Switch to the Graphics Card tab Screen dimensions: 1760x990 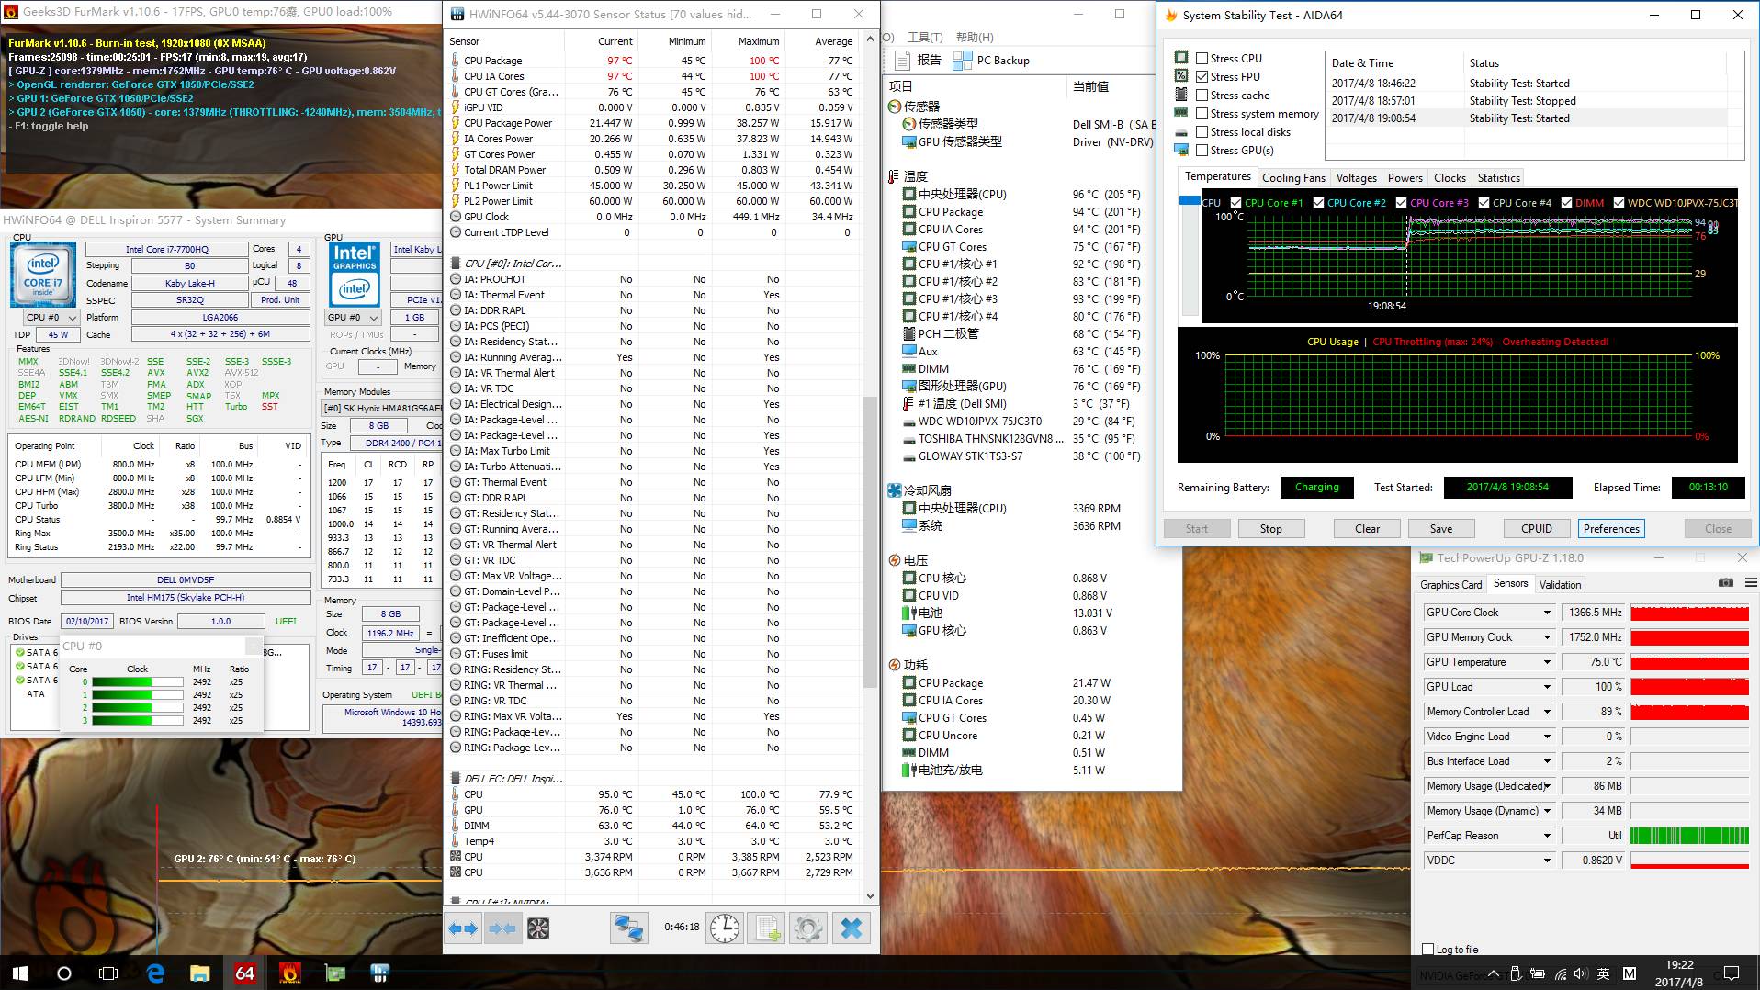tap(1450, 585)
